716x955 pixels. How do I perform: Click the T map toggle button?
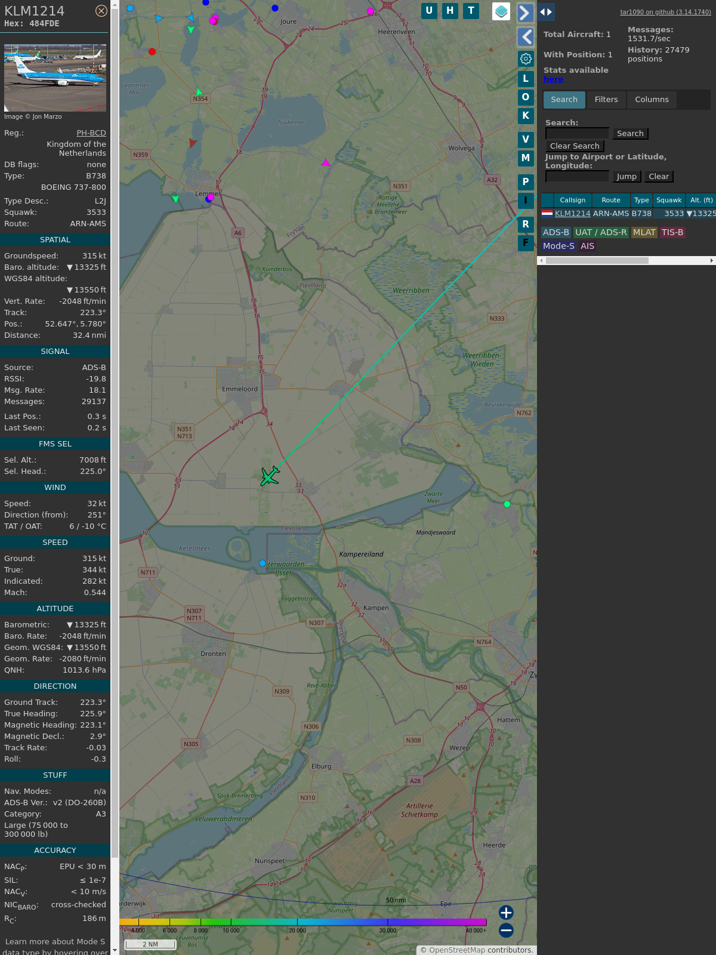coord(471,11)
